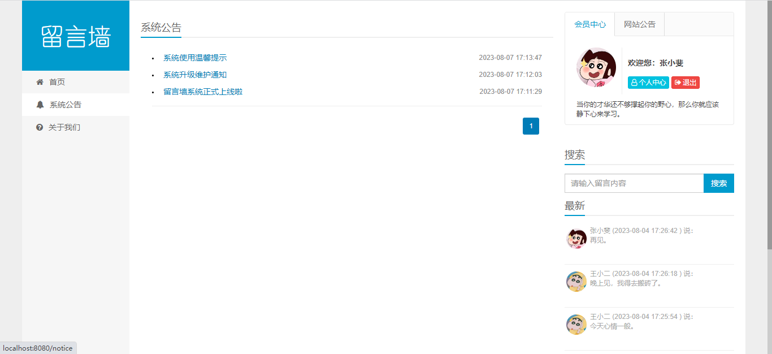Click 张小斐's avatar next to 再见。 message

click(576, 239)
